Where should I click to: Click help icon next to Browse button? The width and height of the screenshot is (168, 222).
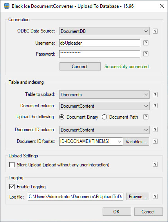tap(155, 197)
